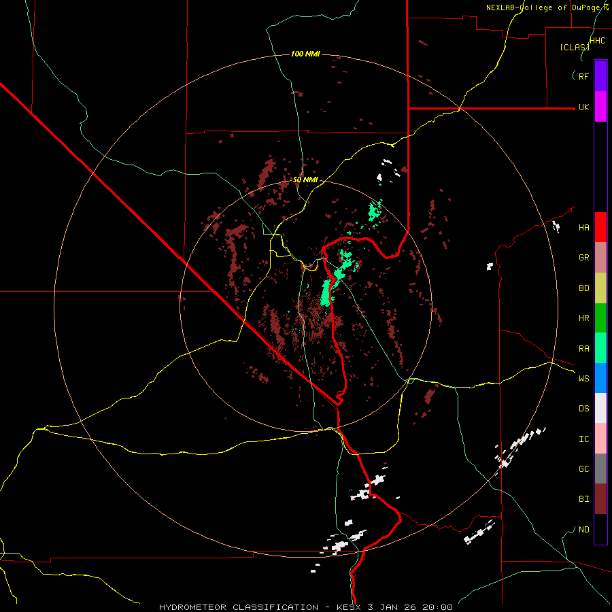612x612 pixels.
Task: Click the [CLAS] units label
Action: (x=575, y=47)
